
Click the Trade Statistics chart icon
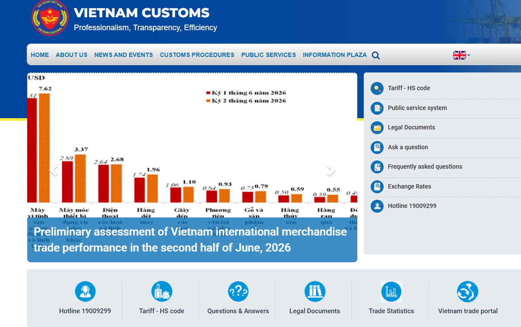pos(391,291)
